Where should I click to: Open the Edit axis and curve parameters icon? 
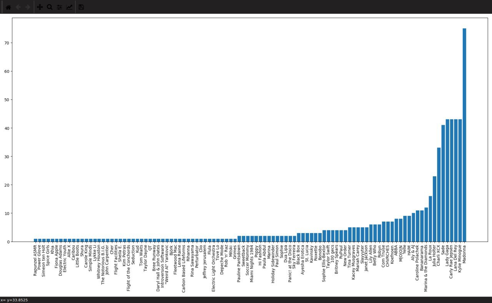click(69, 7)
